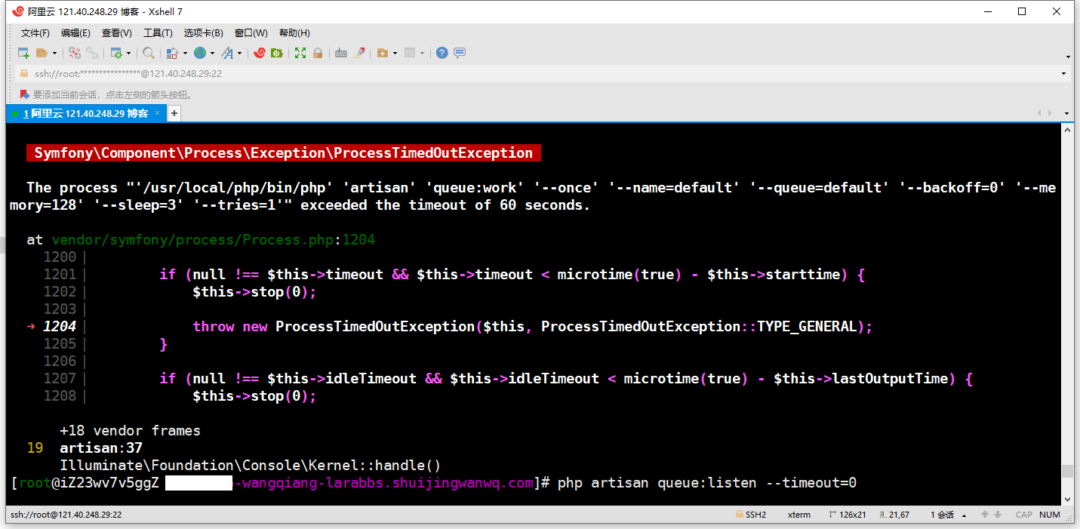Click the status bar up arrow
Image resolution: width=1080 pixels, height=529 pixels.
(x=985, y=515)
